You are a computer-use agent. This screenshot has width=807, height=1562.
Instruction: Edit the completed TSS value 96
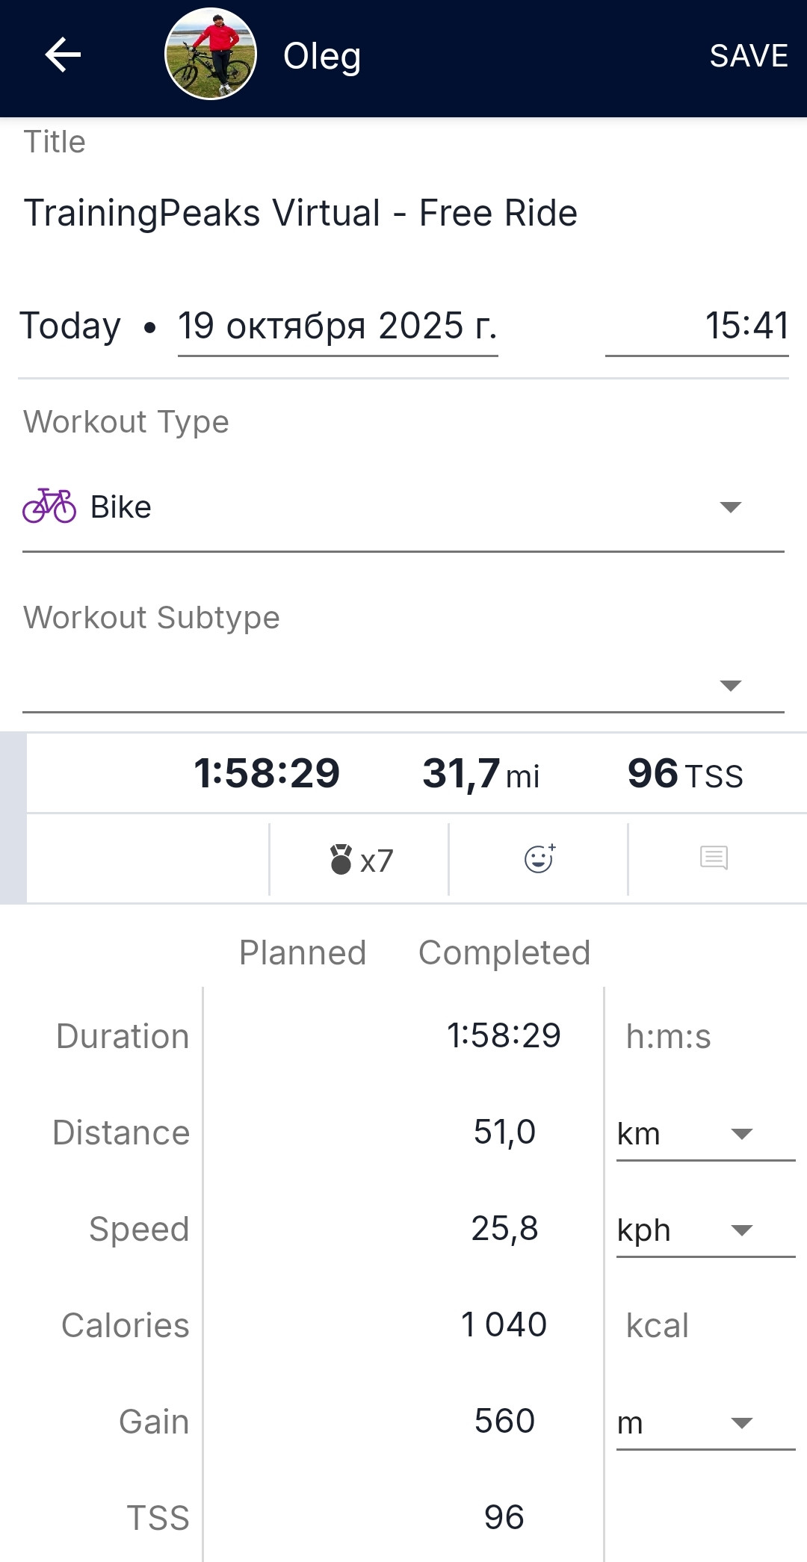(504, 1518)
